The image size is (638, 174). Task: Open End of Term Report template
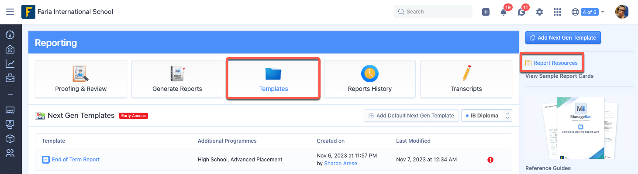coord(76,160)
